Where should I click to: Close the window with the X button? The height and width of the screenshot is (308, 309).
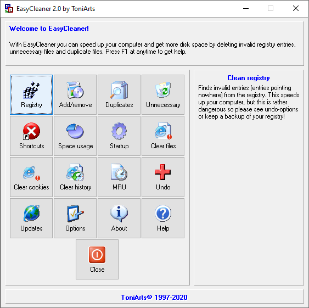(296, 8)
